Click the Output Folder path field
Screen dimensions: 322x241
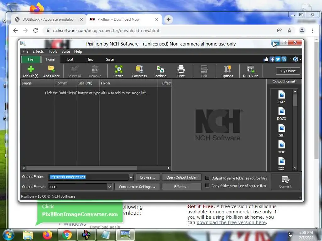[88, 177]
